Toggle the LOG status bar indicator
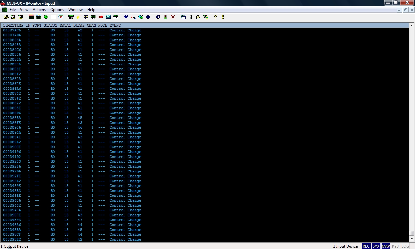The width and height of the screenshot is (415, 249). (405, 246)
